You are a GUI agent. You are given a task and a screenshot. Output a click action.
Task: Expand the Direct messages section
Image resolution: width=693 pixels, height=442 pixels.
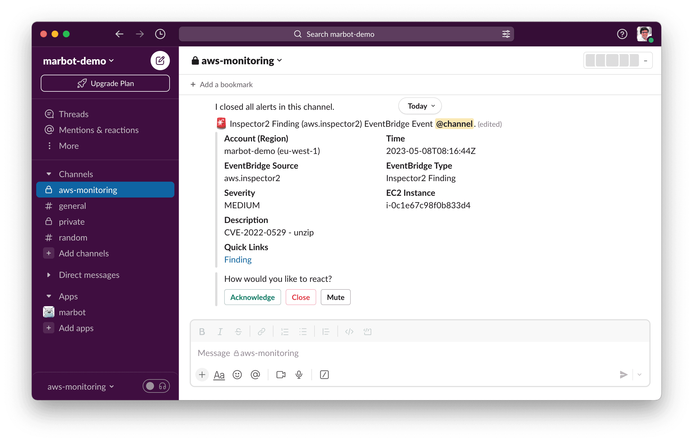pyautogui.click(x=49, y=274)
